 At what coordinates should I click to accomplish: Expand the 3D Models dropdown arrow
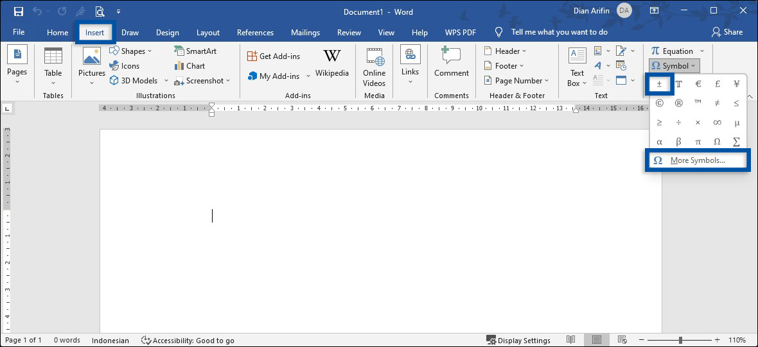(x=166, y=81)
